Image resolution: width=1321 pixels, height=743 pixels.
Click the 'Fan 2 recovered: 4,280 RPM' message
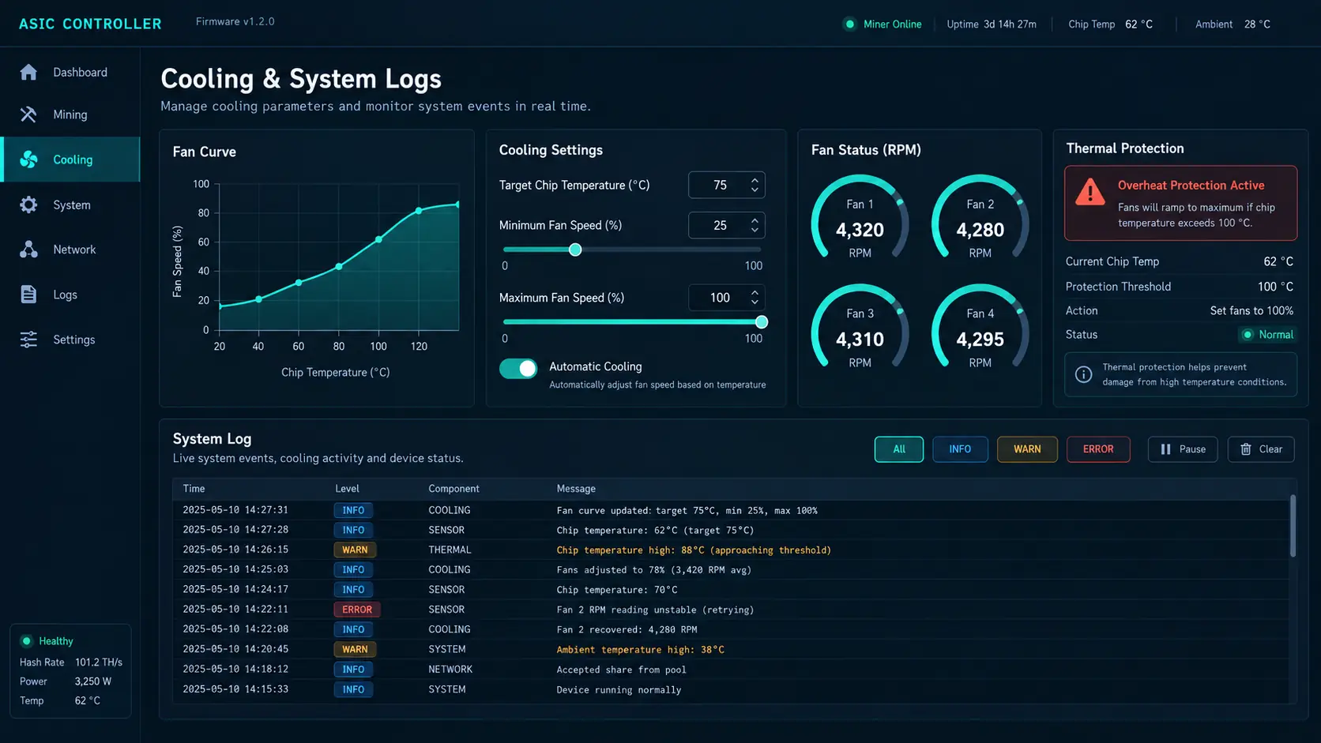627,630
